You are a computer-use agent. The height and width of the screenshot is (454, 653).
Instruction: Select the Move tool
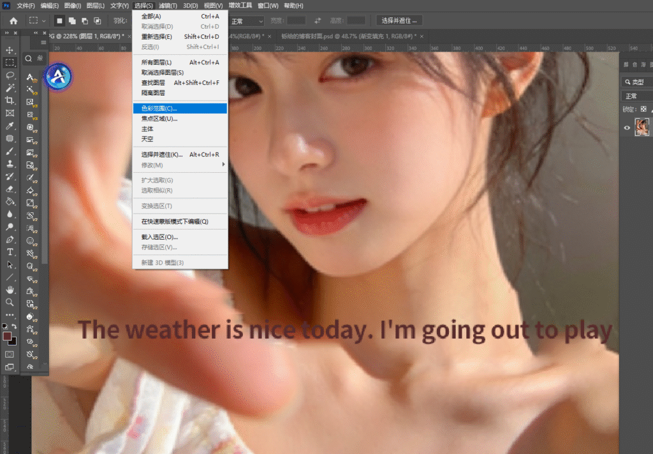coord(10,50)
